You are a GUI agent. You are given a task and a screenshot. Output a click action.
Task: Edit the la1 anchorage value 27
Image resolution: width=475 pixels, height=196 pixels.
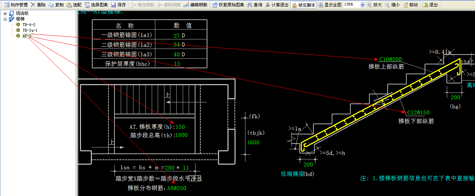177,36
